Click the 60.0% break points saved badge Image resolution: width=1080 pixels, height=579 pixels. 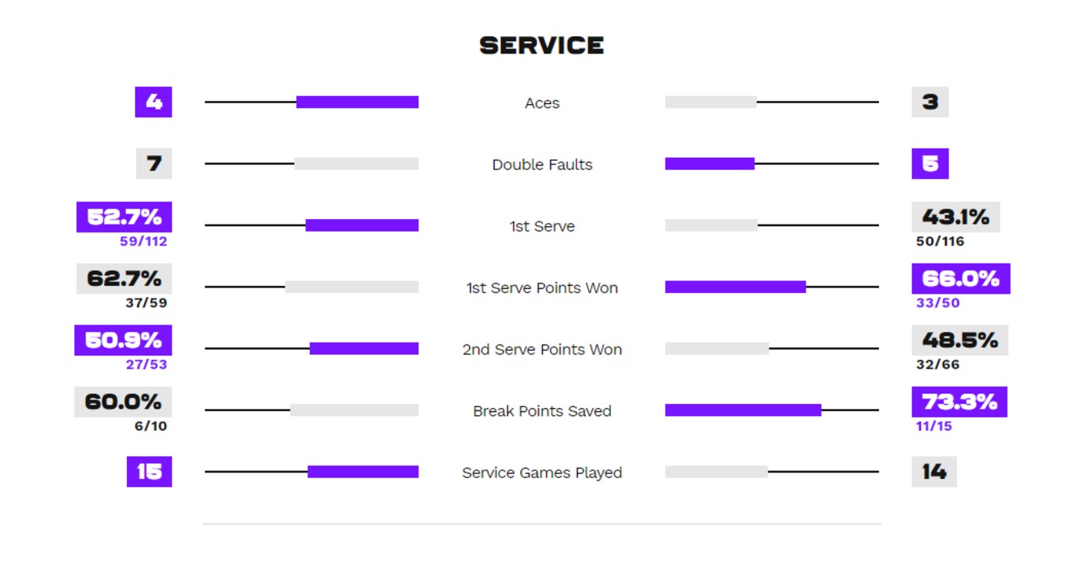(123, 402)
